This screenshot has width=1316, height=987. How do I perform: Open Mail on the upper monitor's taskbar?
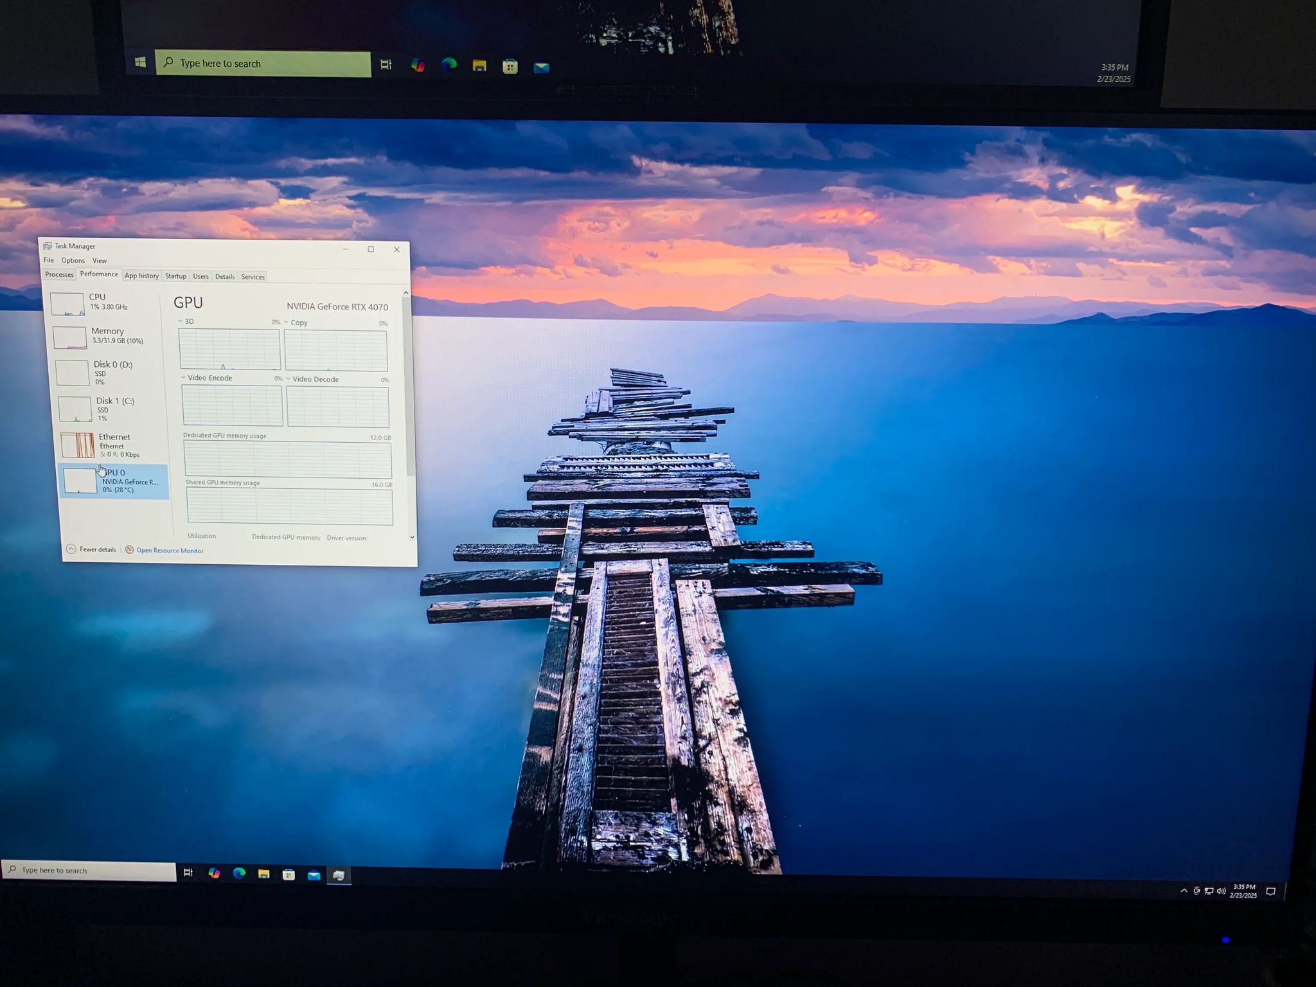(541, 67)
